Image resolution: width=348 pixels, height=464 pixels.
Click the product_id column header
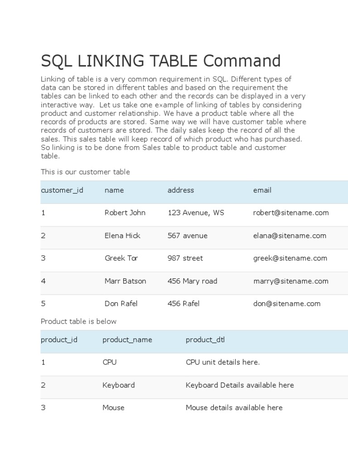[x=59, y=340]
